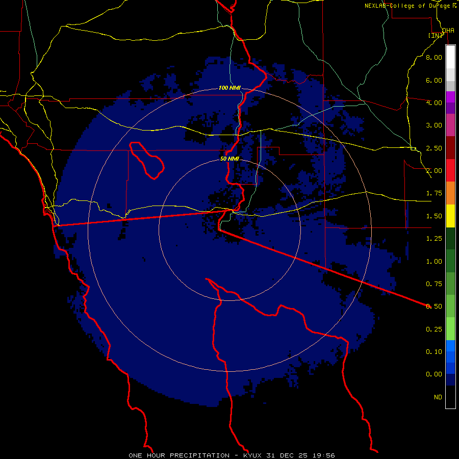Click the '(IN)' units label
This screenshot has width=459, height=459.
click(436, 35)
